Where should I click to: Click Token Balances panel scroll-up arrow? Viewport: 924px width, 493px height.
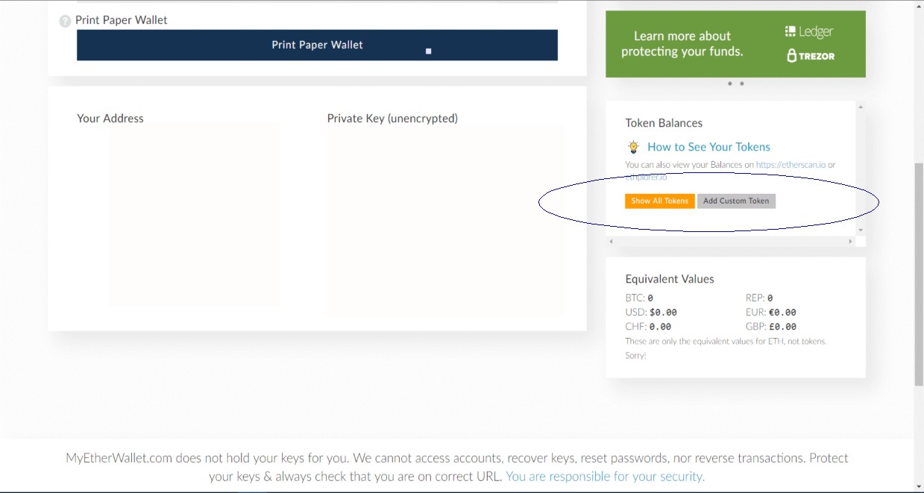tap(861, 107)
